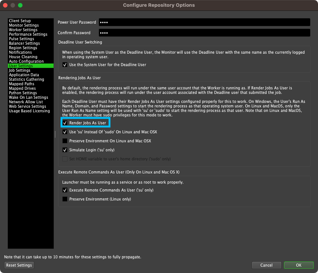Image resolution: width=318 pixels, height=273 pixels.
Task: Click the green zoom window button
Action: (x=20, y=5)
